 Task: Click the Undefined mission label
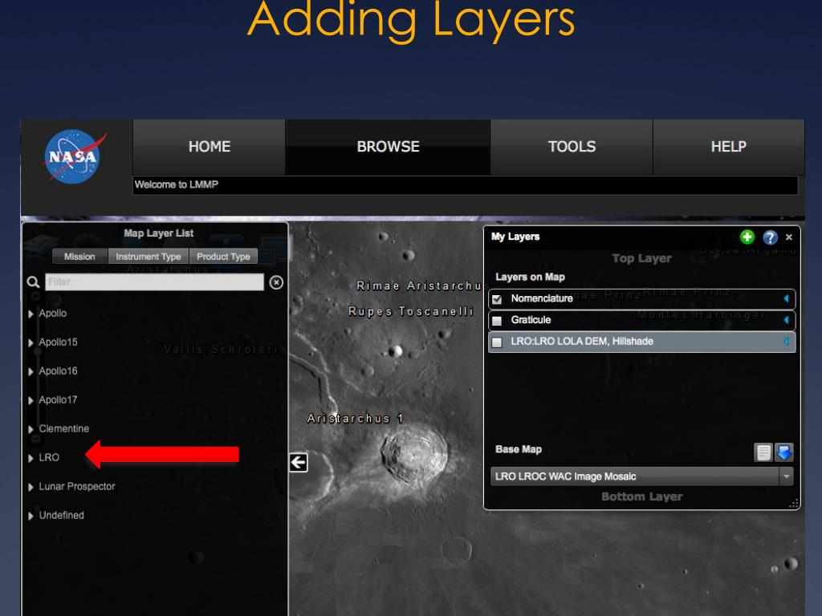pyautogui.click(x=61, y=515)
